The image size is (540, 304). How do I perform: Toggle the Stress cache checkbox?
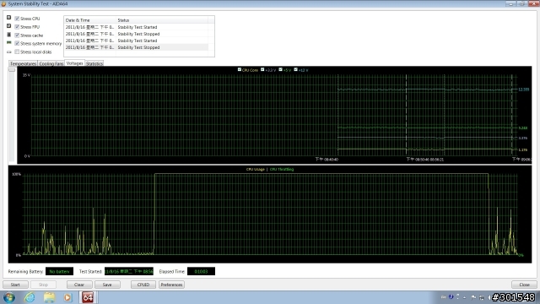(17, 35)
